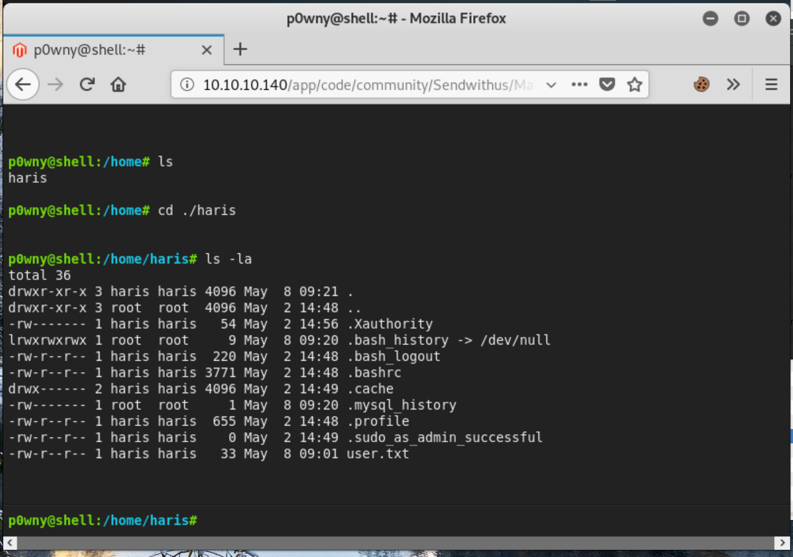Click the 'ls -la' command text
This screenshot has width=793, height=557.
tap(228, 259)
